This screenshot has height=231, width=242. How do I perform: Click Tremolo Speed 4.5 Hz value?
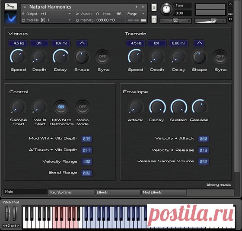pyautogui.click(x=136, y=43)
